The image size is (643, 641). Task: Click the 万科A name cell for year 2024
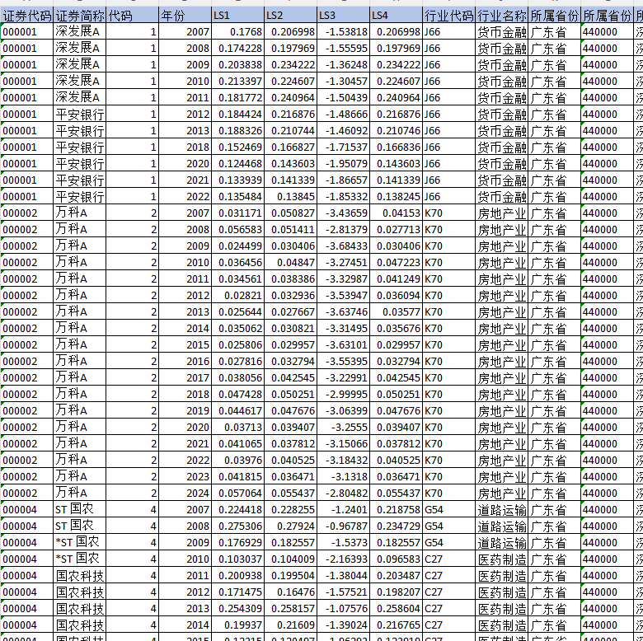point(79,494)
